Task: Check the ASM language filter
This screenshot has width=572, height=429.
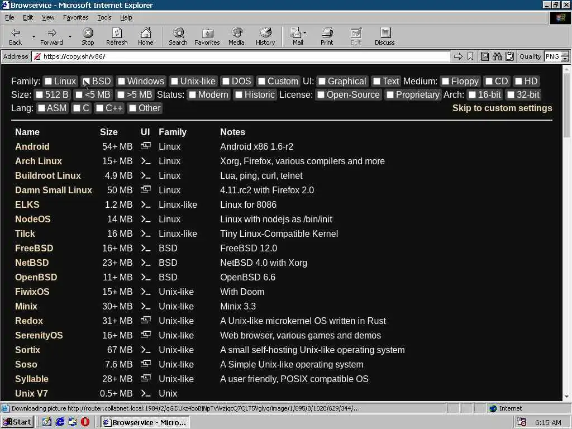Action: 42,108
